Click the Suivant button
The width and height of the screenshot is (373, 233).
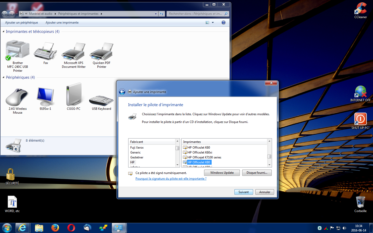point(244,192)
